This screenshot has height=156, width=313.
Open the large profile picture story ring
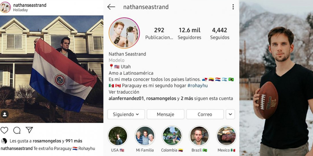click(x=124, y=33)
